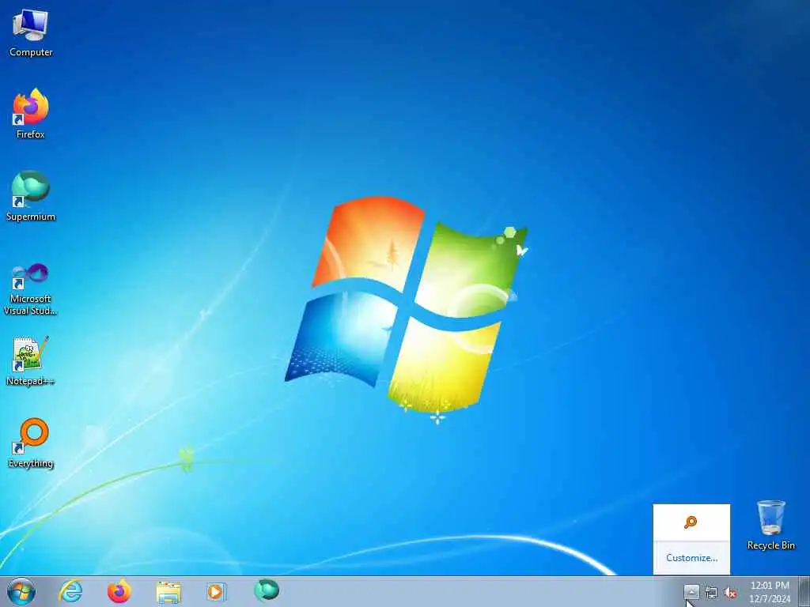810x607 pixels.
Task: Open Windows Explorer from the taskbar
Action: coord(168,592)
